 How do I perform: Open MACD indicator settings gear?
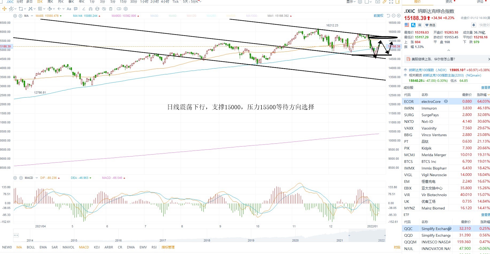tap(15, 178)
